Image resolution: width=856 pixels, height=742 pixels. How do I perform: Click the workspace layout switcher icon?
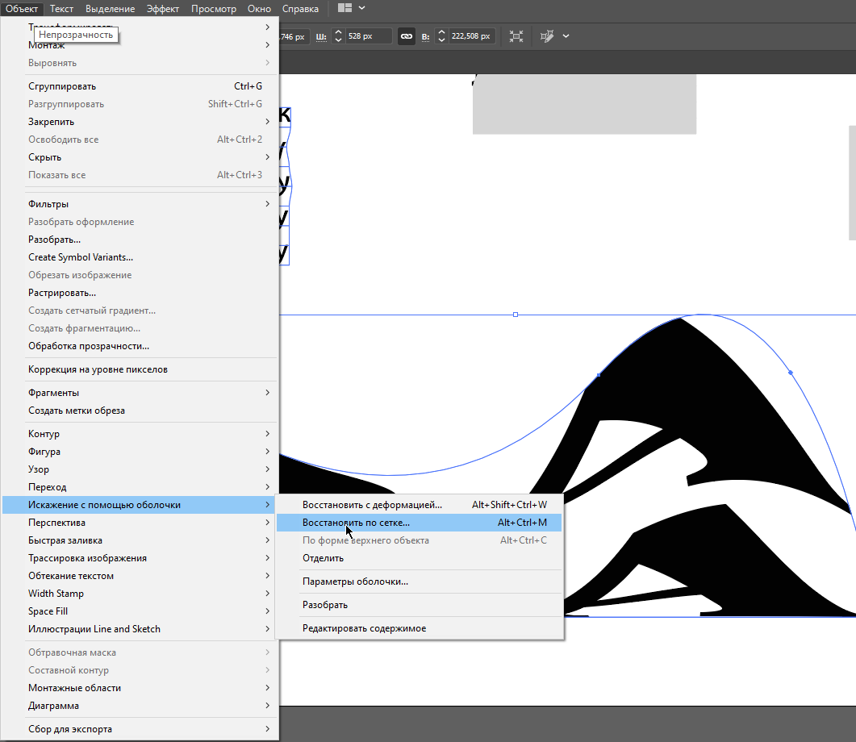[344, 9]
